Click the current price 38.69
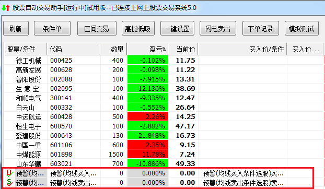The height and width of the screenshot is (189, 325). point(185,89)
